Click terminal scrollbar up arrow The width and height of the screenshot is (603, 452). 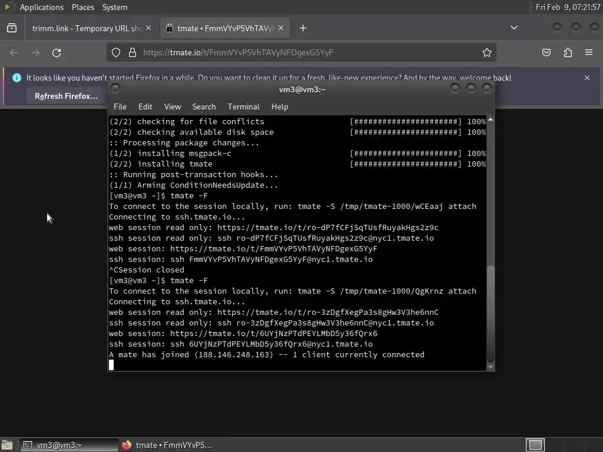coord(491,120)
